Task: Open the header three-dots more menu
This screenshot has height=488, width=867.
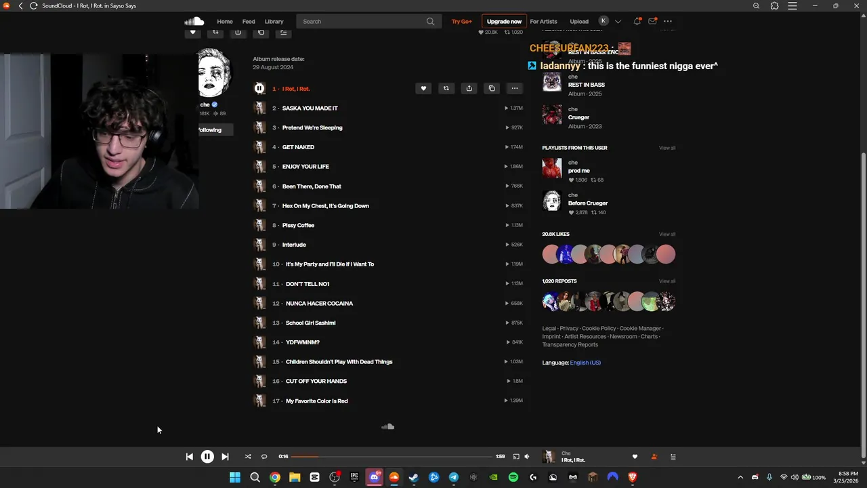Action: [668, 21]
